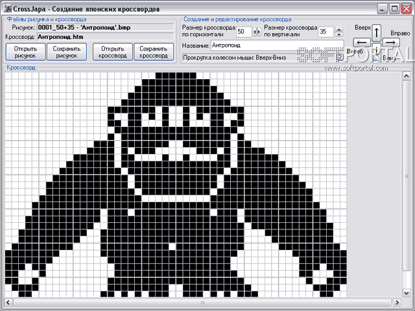Minimize the CrossJapa window

(382, 8)
